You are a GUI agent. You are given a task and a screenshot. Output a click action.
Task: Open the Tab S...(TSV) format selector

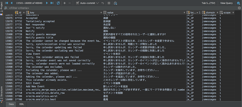click(208, 3)
